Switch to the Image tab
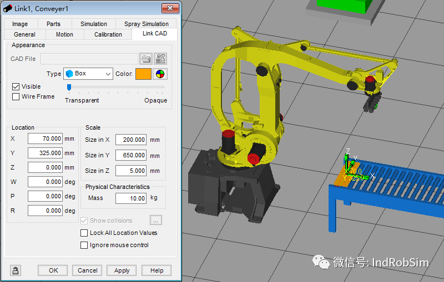 (20, 24)
